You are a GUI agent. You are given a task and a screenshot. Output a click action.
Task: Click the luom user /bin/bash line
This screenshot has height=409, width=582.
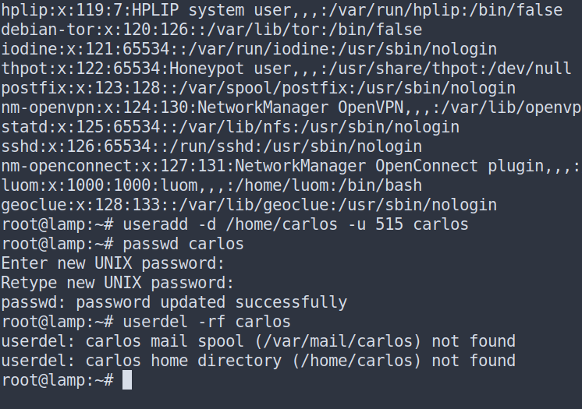(211, 185)
